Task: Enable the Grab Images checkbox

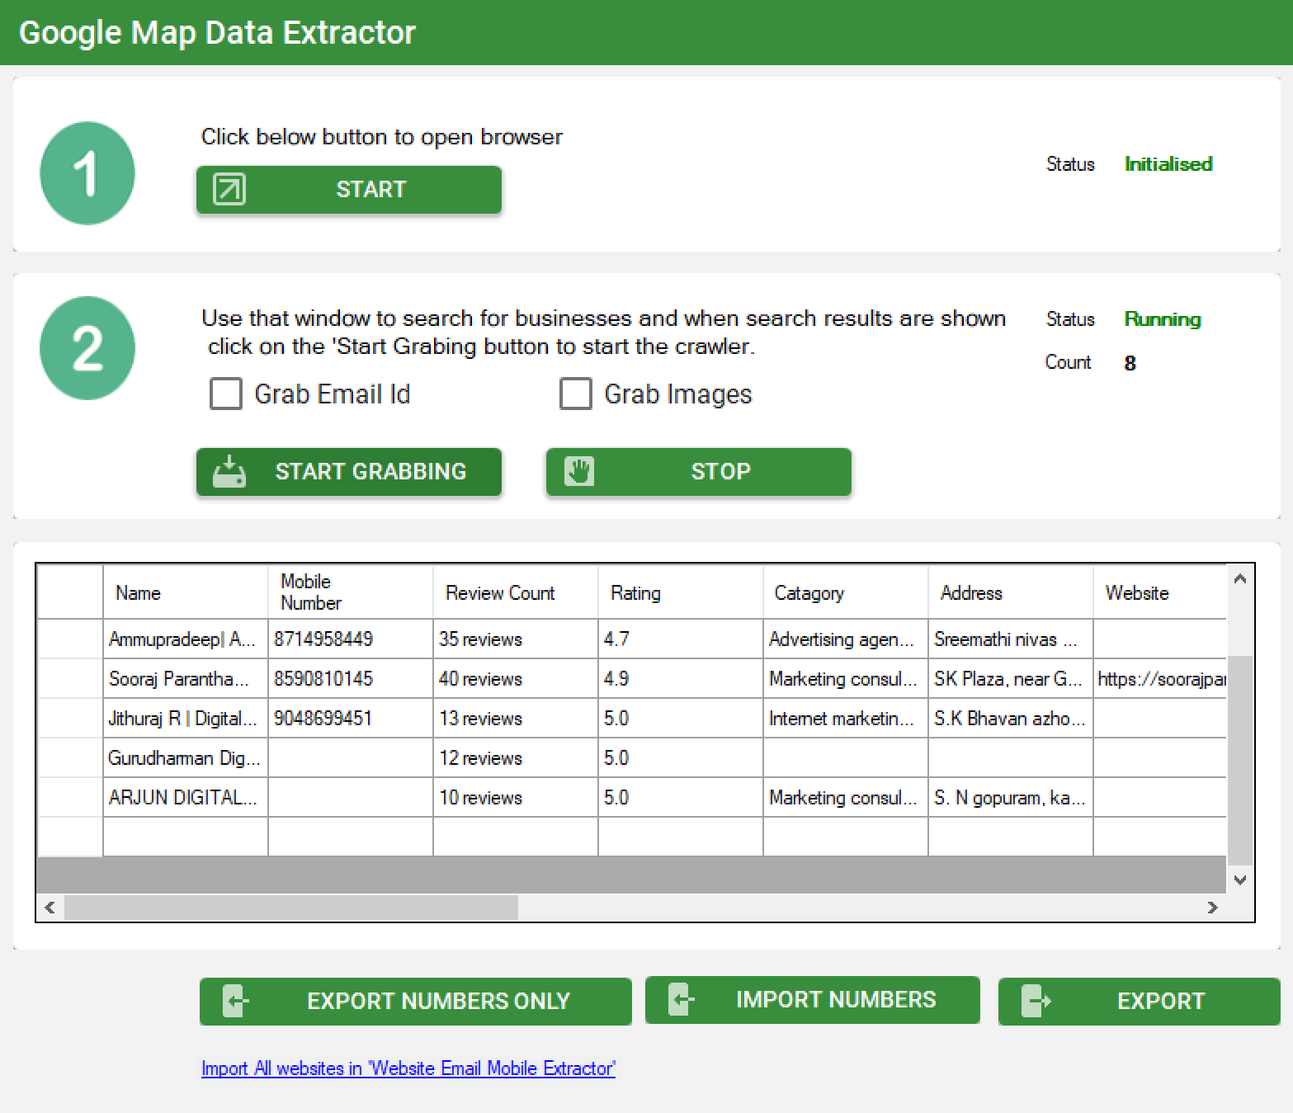Action: (x=576, y=394)
